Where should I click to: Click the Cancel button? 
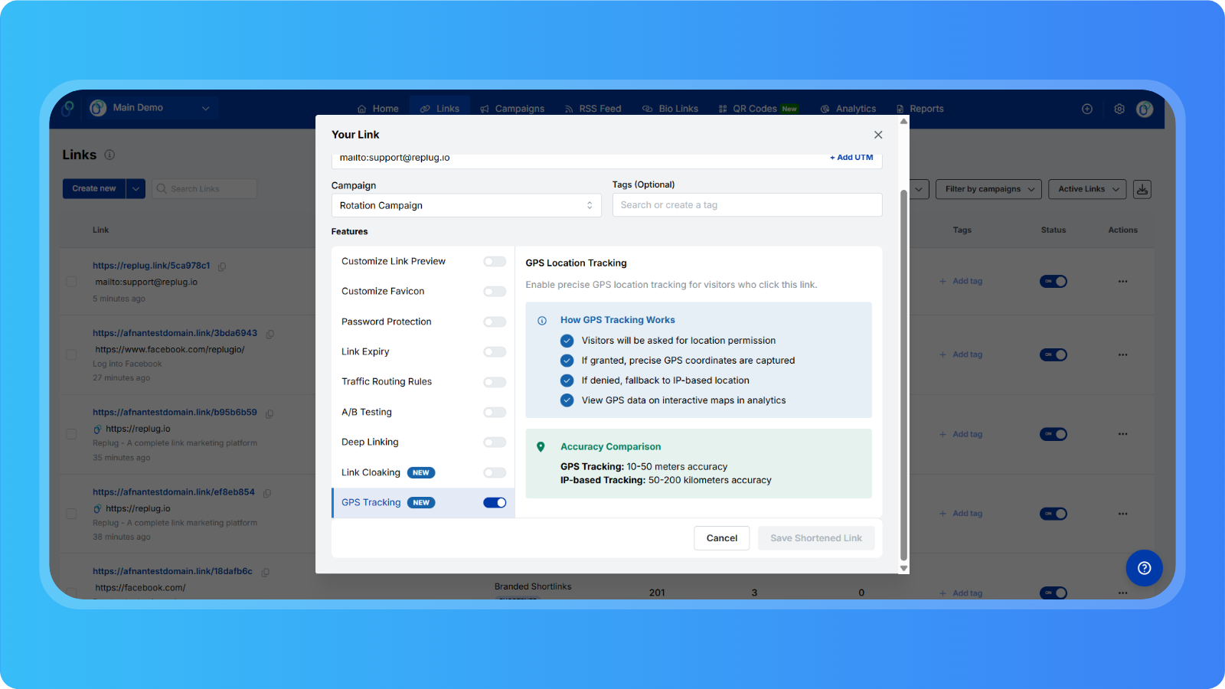[x=721, y=538]
